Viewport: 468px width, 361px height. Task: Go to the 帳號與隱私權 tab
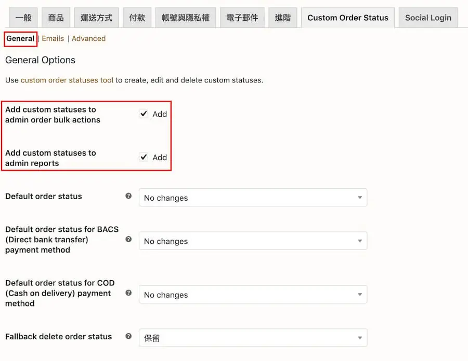pyautogui.click(x=186, y=18)
